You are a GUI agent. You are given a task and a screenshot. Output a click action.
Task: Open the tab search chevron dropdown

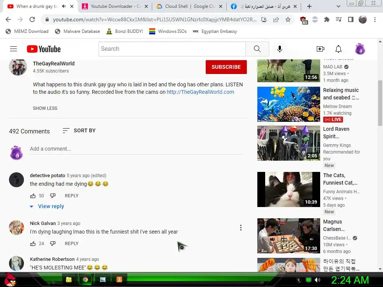coord(338,6)
